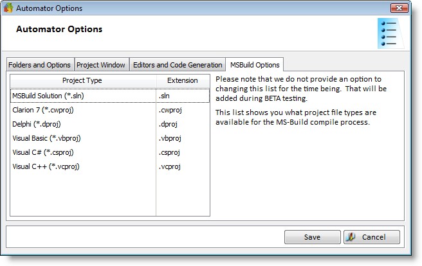Click the bulleted list options icon in header
Image resolution: width=422 pixels, height=266 pixels.
[390, 33]
